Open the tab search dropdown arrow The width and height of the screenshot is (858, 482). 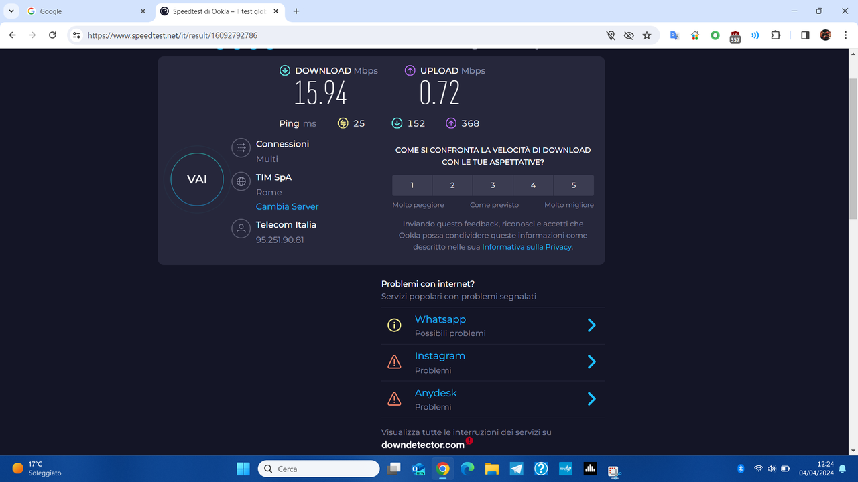click(x=11, y=11)
